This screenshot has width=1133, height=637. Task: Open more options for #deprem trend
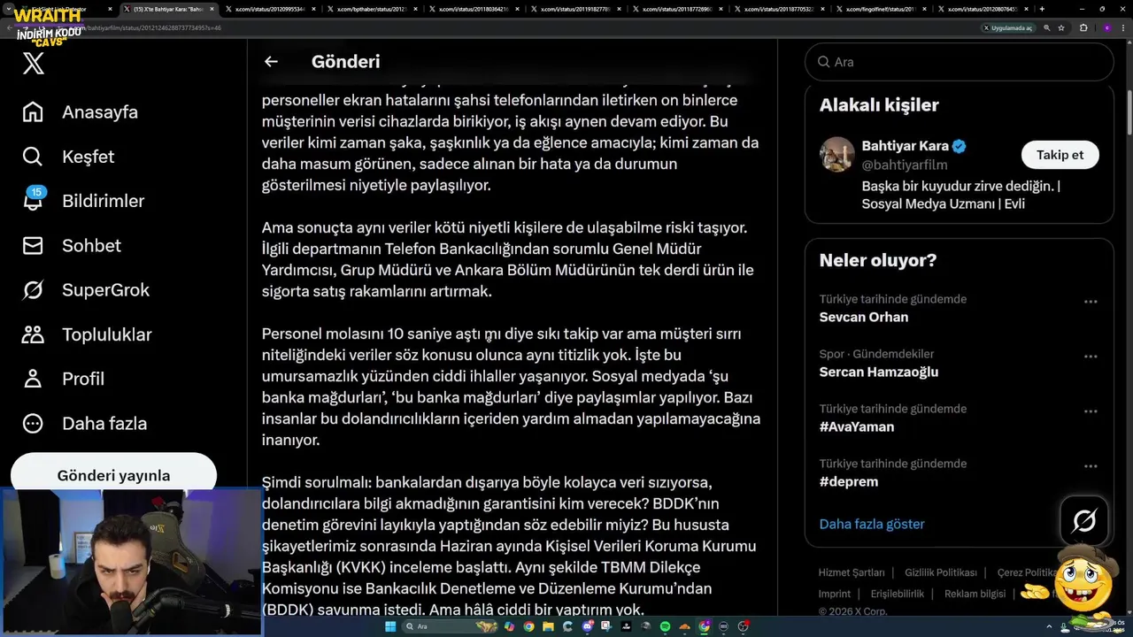point(1091,466)
